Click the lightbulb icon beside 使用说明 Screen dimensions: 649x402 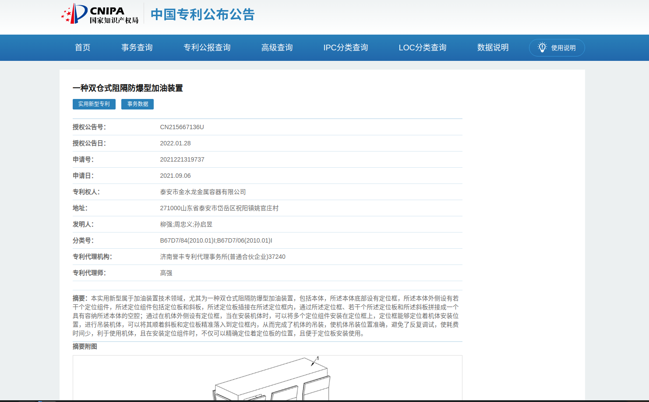[542, 47]
